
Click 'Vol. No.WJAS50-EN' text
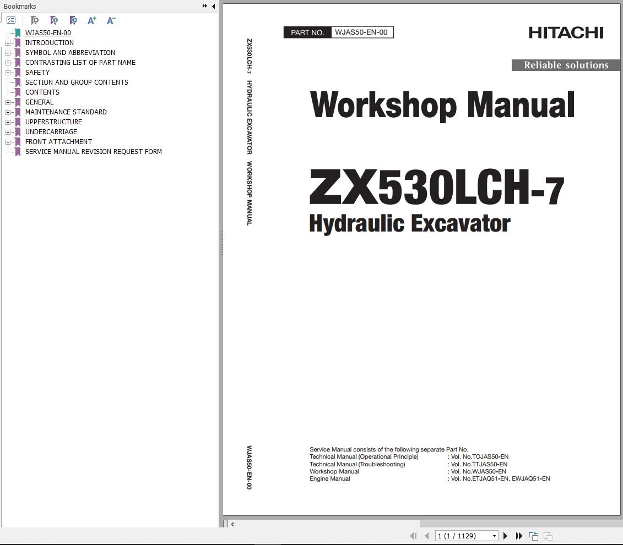[478, 471]
